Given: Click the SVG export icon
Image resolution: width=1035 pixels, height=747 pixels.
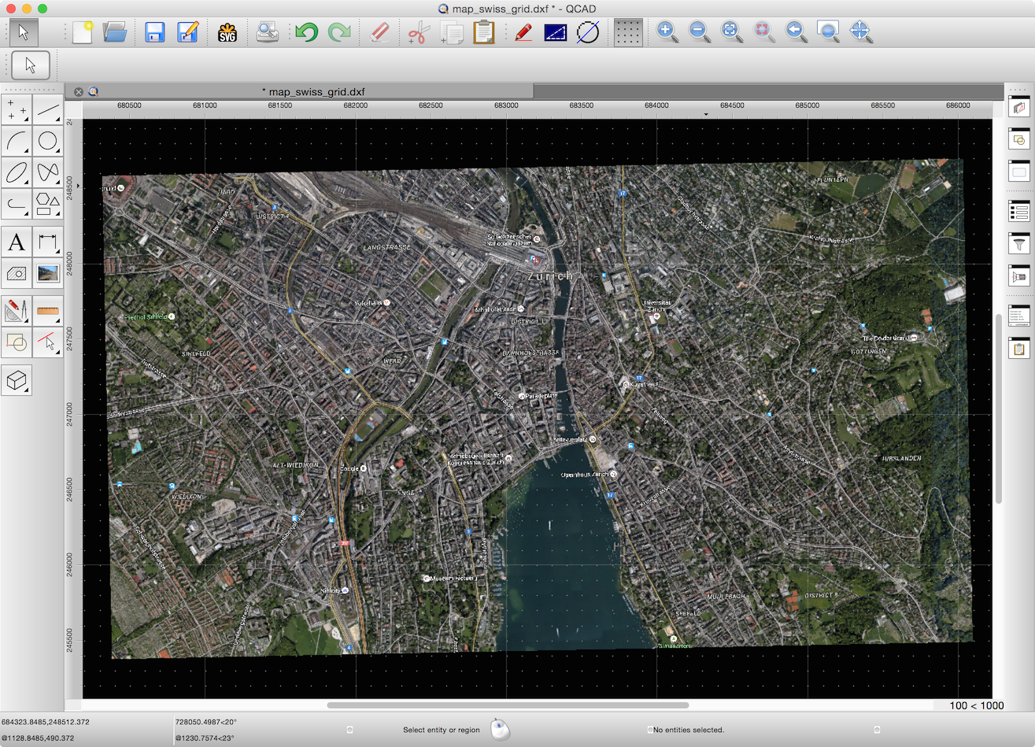Looking at the screenshot, I should point(228,32).
